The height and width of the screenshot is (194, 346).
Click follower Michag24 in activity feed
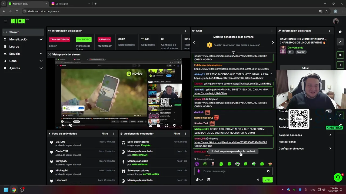click(62, 171)
